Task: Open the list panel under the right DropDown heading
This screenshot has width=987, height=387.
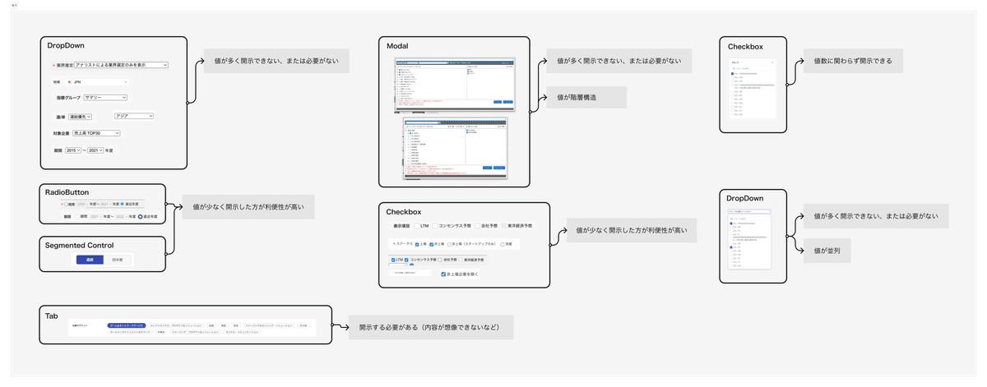Action: coord(748,238)
